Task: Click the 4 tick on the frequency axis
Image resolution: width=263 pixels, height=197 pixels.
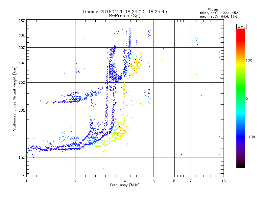Action: [125, 181]
